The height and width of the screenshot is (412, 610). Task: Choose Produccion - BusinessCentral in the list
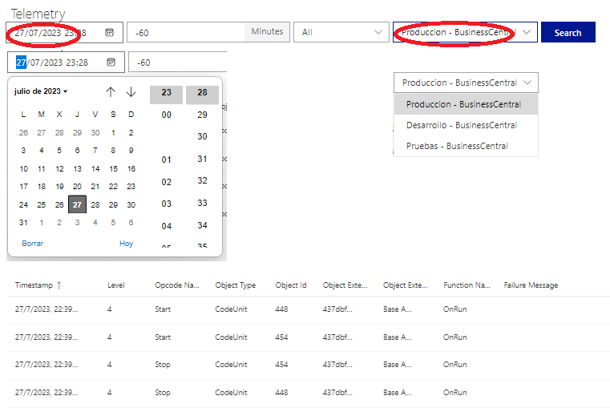(463, 104)
